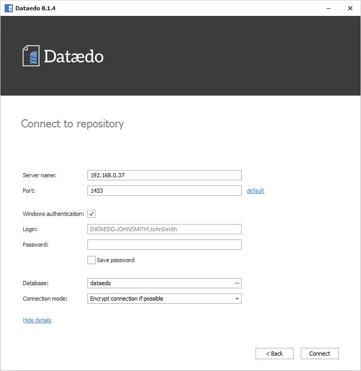Open database browser via ellipsis button

(x=237, y=283)
